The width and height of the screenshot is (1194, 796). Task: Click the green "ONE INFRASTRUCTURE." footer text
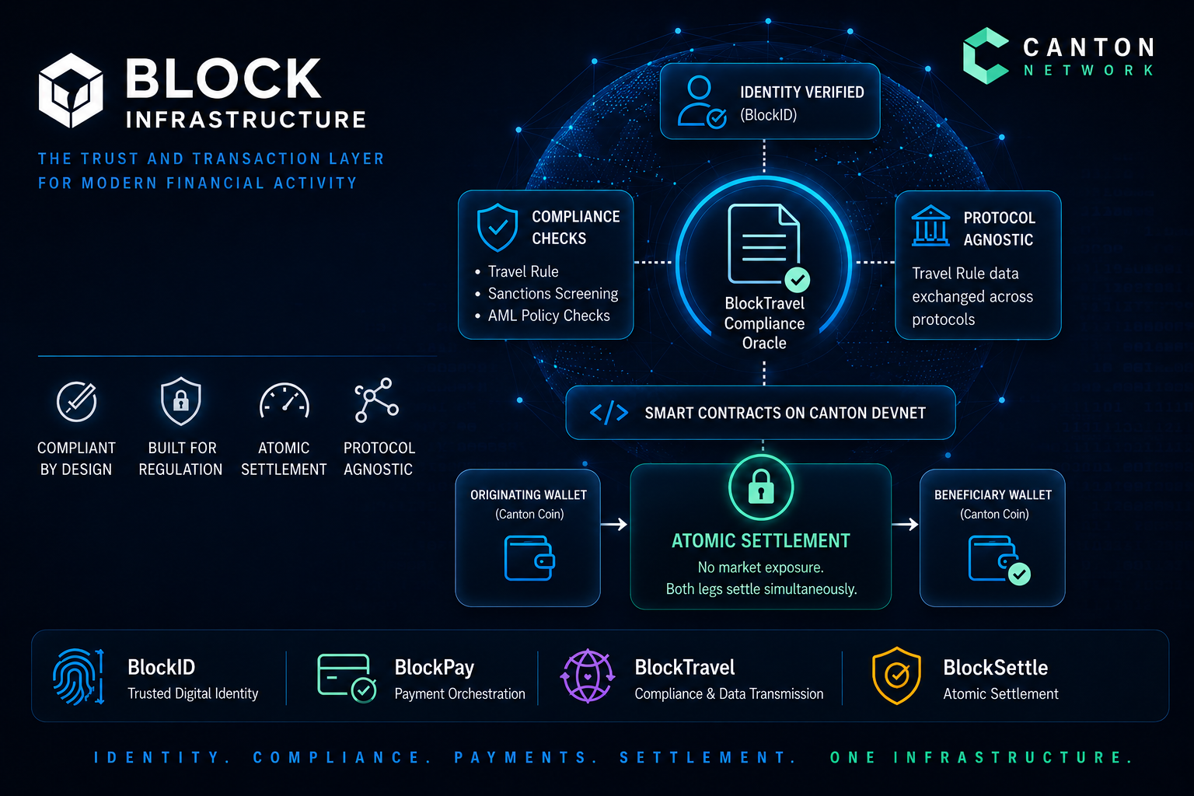pos(982,758)
